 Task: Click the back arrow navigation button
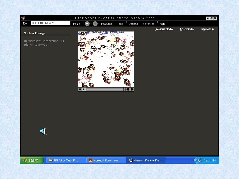click(x=87, y=24)
